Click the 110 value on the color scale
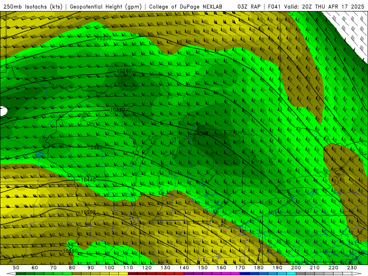 tap(128, 268)
